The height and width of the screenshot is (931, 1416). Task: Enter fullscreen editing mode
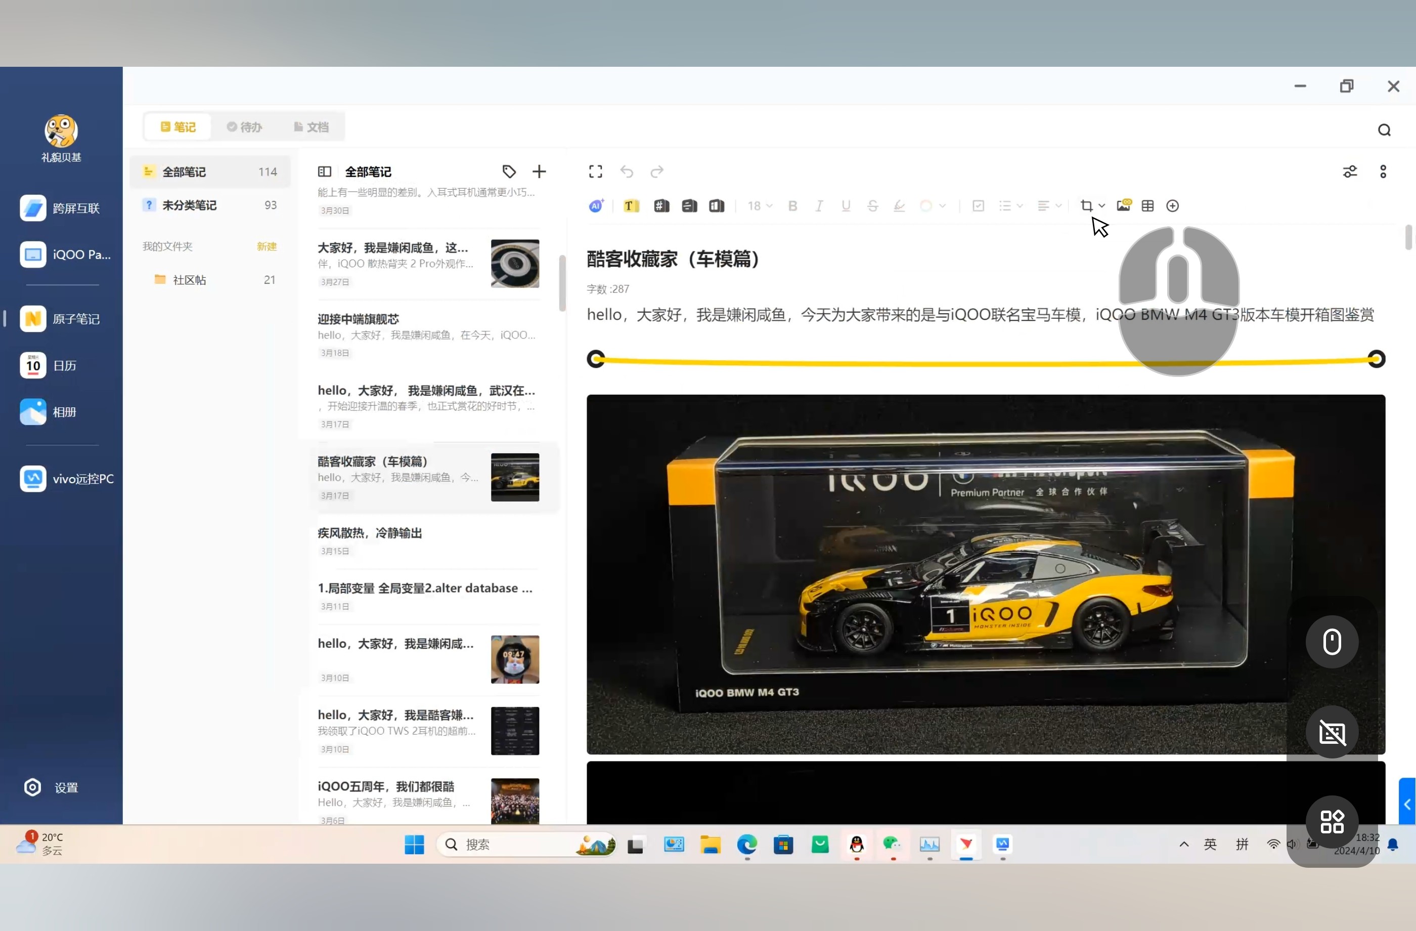[596, 172]
